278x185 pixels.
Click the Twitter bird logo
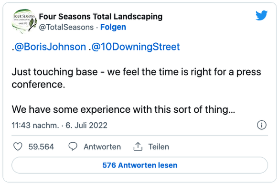point(261,15)
